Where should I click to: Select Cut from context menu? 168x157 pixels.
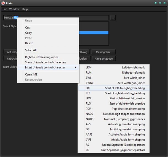point(28,27)
